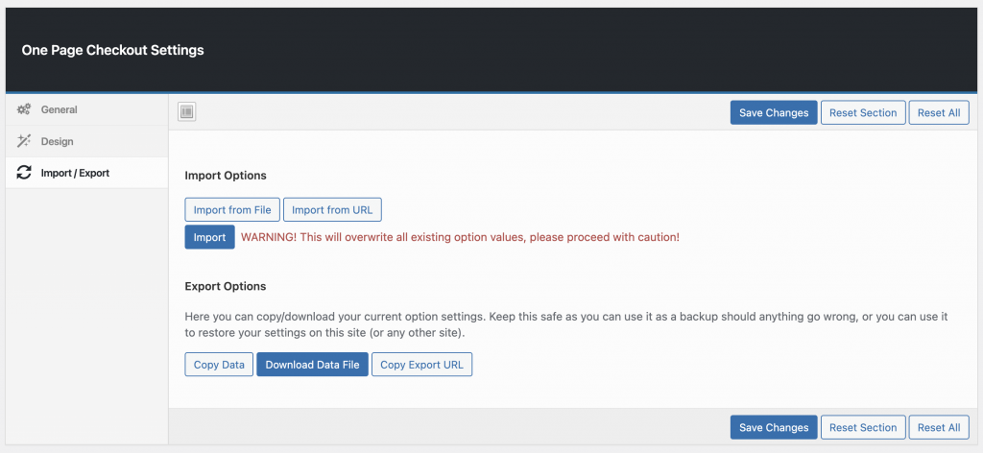Click Copy Export URL

pyautogui.click(x=422, y=365)
